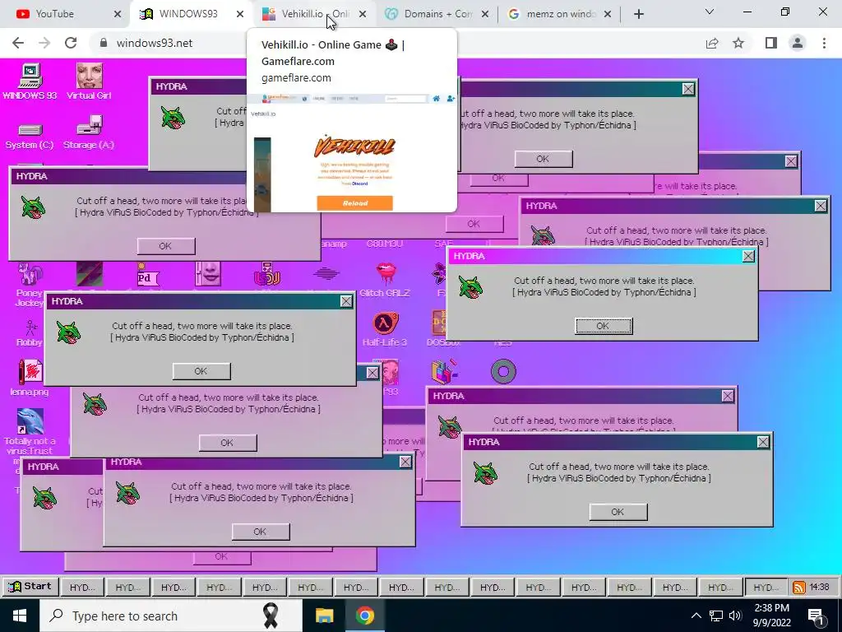Click the focused OK in the active HYDRA dialog
Image resolution: width=842 pixels, height=632 pixels.
point(604,326)
